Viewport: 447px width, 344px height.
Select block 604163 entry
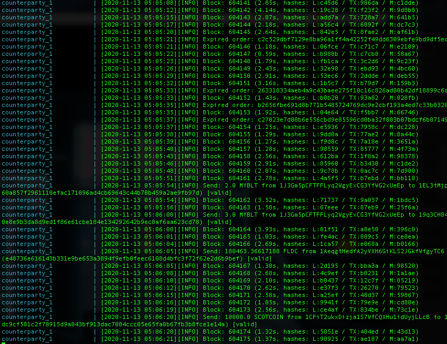tap(210, 207)
